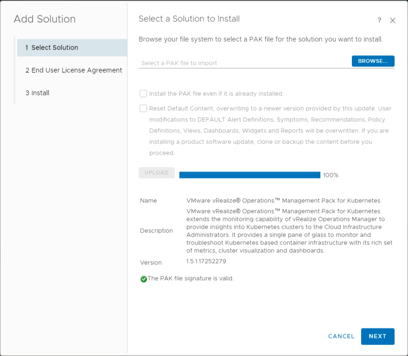The image size is (408, 356).
Task: Proceed with the NEXT button
Action: click(x=377, y=336)
